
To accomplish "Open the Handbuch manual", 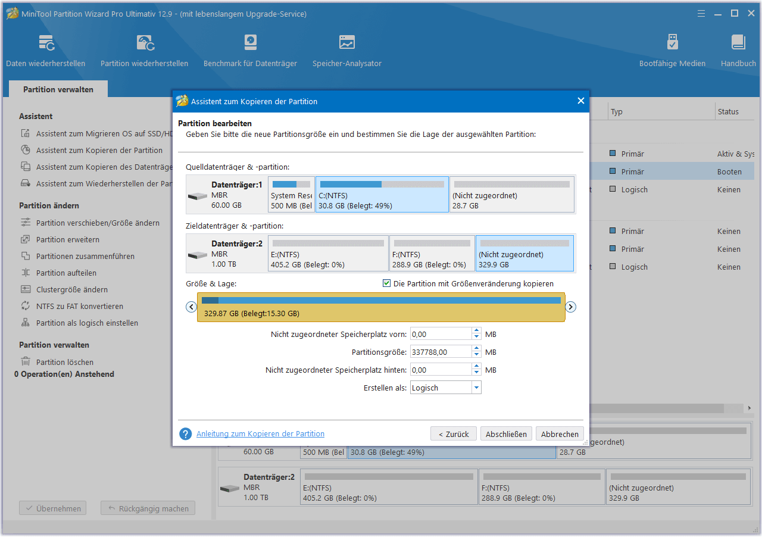I will (738, 51).
